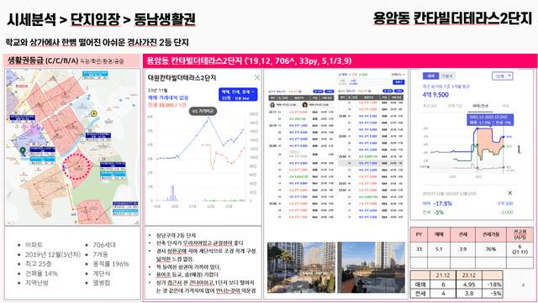Toggle the 매매 checkmark filter

coord(343,75)
